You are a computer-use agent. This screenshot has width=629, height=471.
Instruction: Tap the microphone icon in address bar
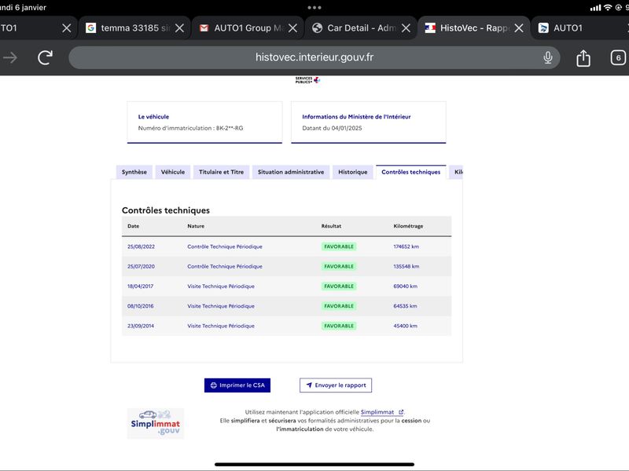pos(547,57)
